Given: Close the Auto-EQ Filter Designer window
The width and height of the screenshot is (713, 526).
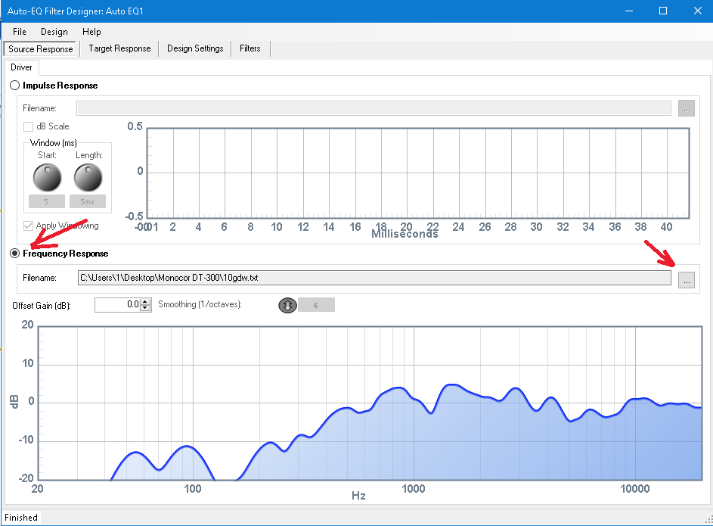Looking at the screenshot, I should click(x=696, y=11).
